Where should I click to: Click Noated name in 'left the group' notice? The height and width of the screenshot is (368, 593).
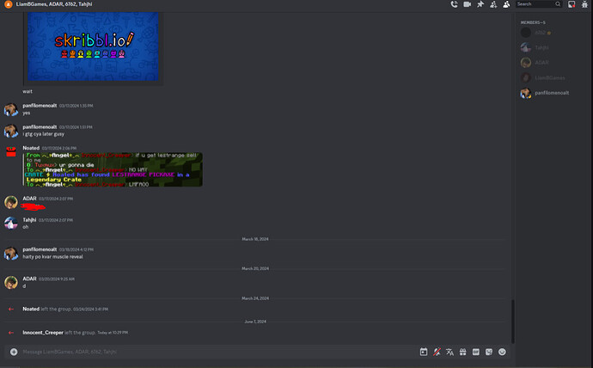click(31, 309)
